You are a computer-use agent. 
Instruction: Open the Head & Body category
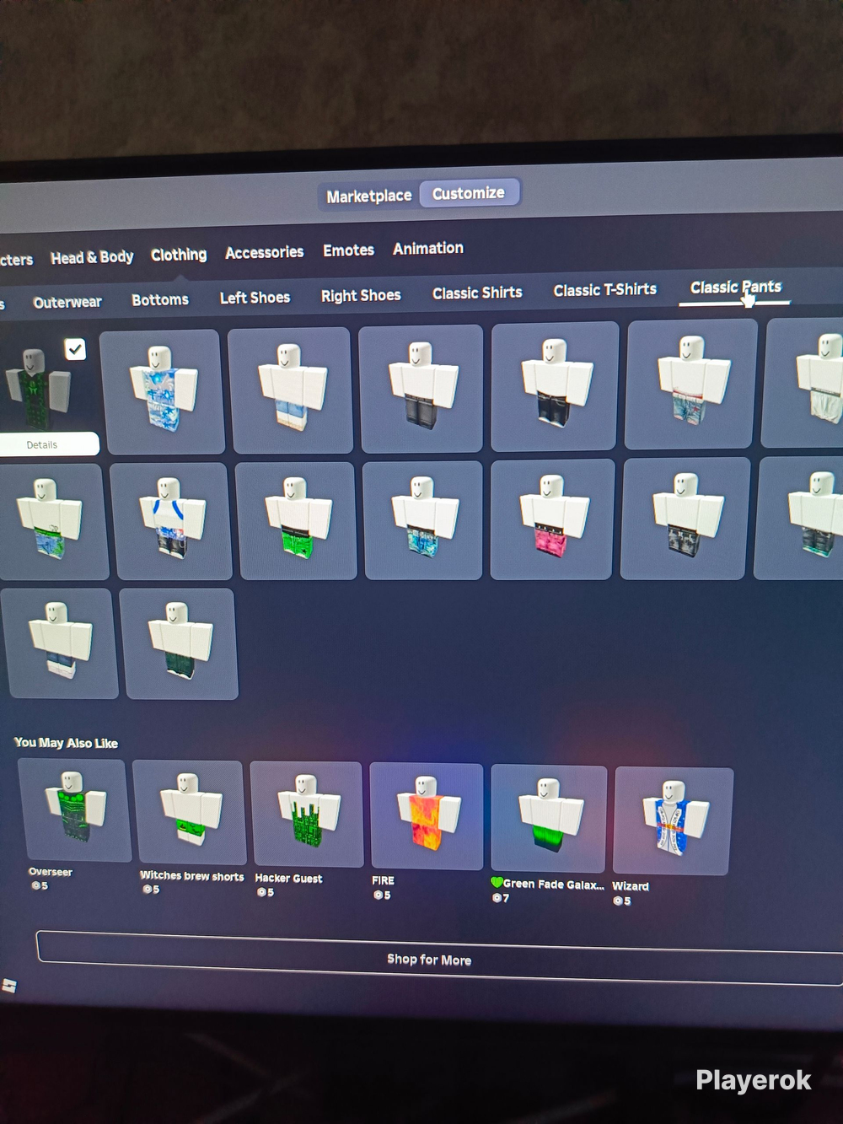coord(92,257)
